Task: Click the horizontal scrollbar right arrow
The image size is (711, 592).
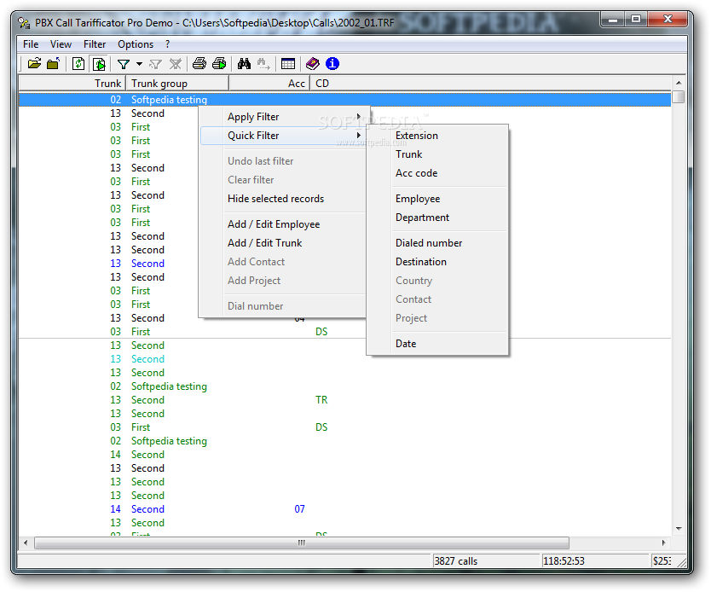Action: 664,543
